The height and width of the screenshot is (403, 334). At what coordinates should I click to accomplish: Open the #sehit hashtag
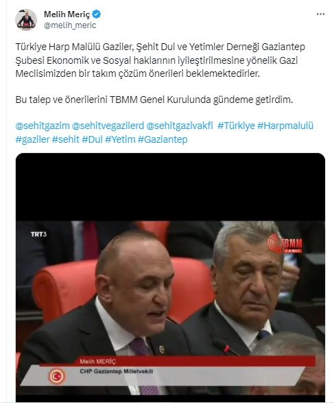click(x=65, y=139)
